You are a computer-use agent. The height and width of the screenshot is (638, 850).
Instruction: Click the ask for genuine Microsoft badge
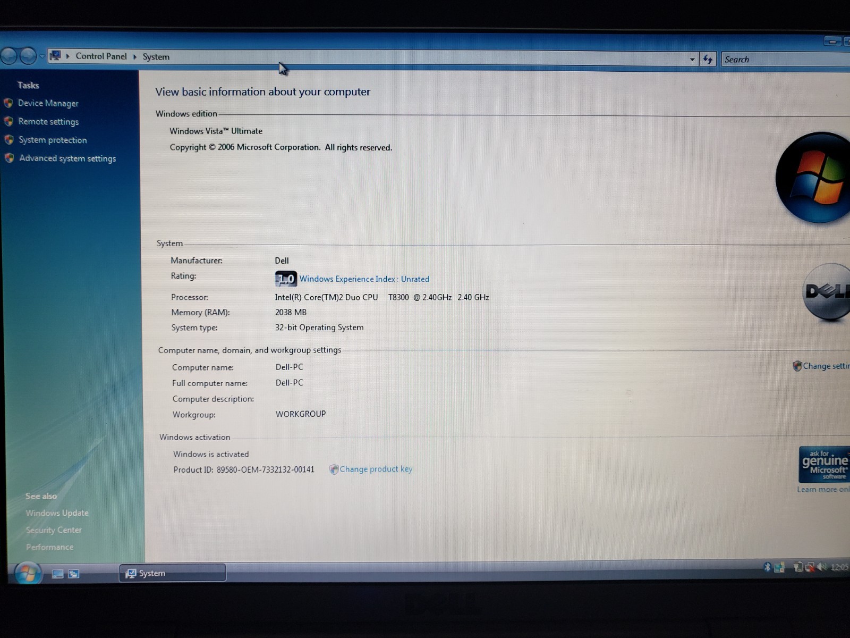(824, 464)
